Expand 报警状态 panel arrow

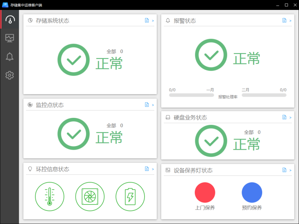point(290,21)
